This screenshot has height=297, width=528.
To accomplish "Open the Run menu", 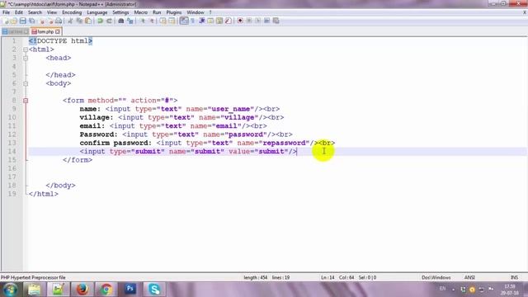I will coord(157,12).
